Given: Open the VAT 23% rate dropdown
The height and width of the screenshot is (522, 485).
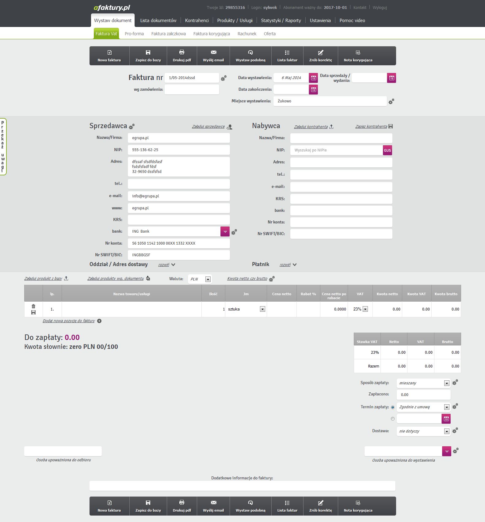Looking at the screenshot, I should pos(365,309).
